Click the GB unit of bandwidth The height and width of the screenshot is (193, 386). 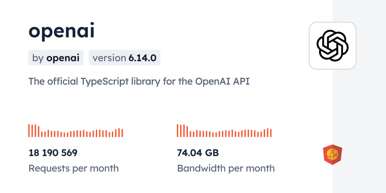212,153
